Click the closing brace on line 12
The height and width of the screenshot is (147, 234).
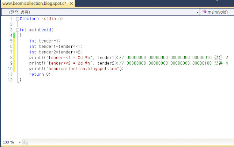pos(20,80)
